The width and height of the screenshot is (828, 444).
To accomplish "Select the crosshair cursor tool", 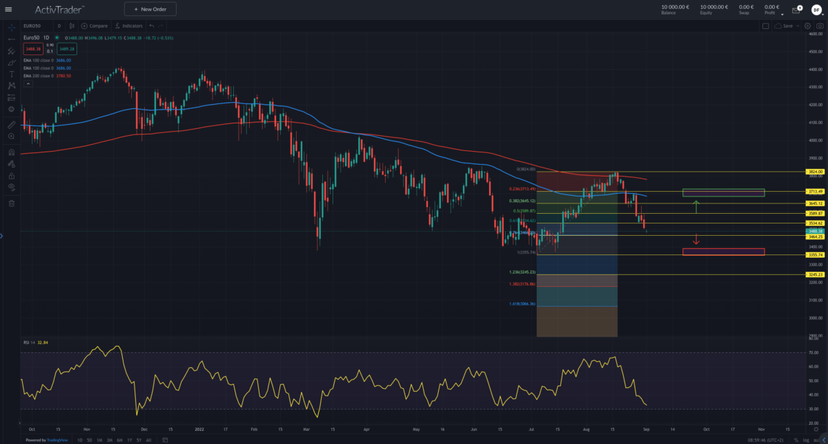I will [x=11, y=26].
